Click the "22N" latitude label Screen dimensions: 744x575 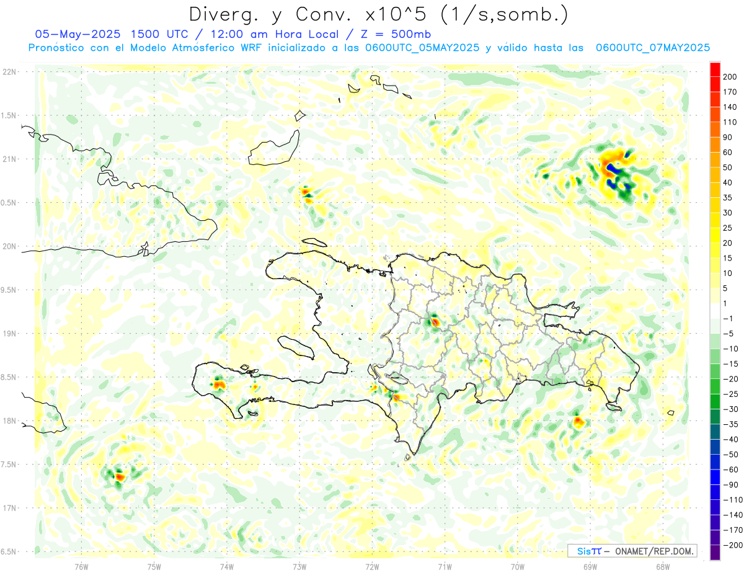pos(9,72)
